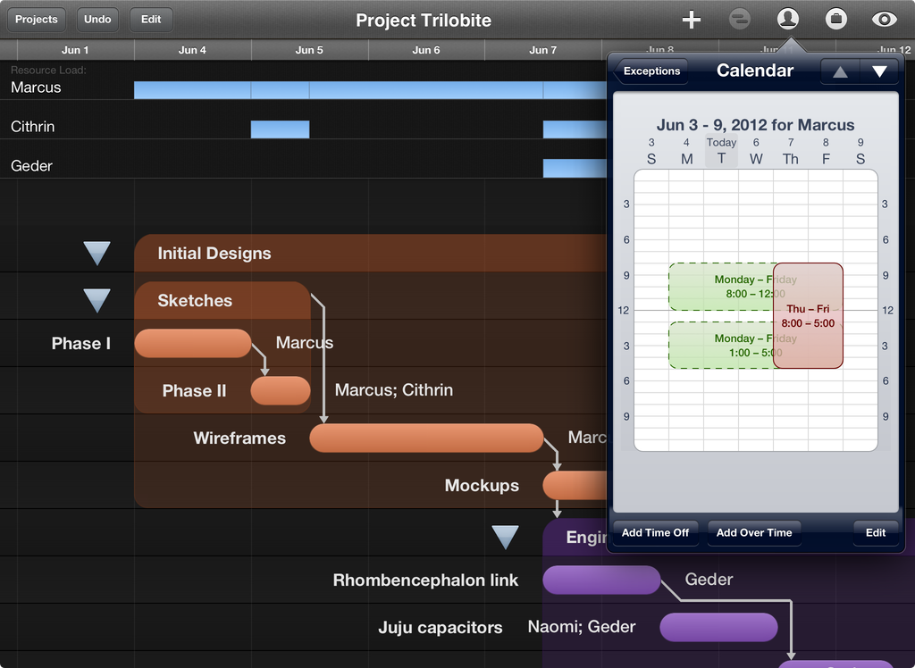Tap the plus icon to add a task
Viewport: 915px width, 668px height.
pyautogui.click(x=691, y=20)
